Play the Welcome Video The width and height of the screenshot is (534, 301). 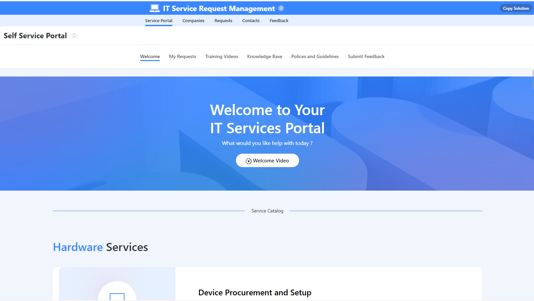[x=267, y=161]
